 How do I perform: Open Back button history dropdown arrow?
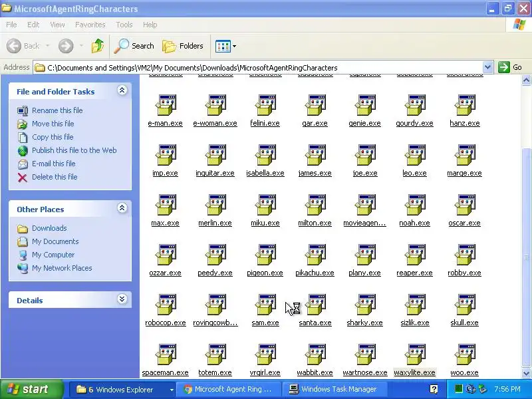click(48, 46)
